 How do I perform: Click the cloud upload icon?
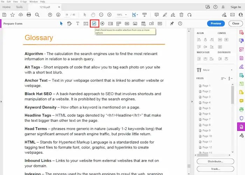click(x=21, y=15)
